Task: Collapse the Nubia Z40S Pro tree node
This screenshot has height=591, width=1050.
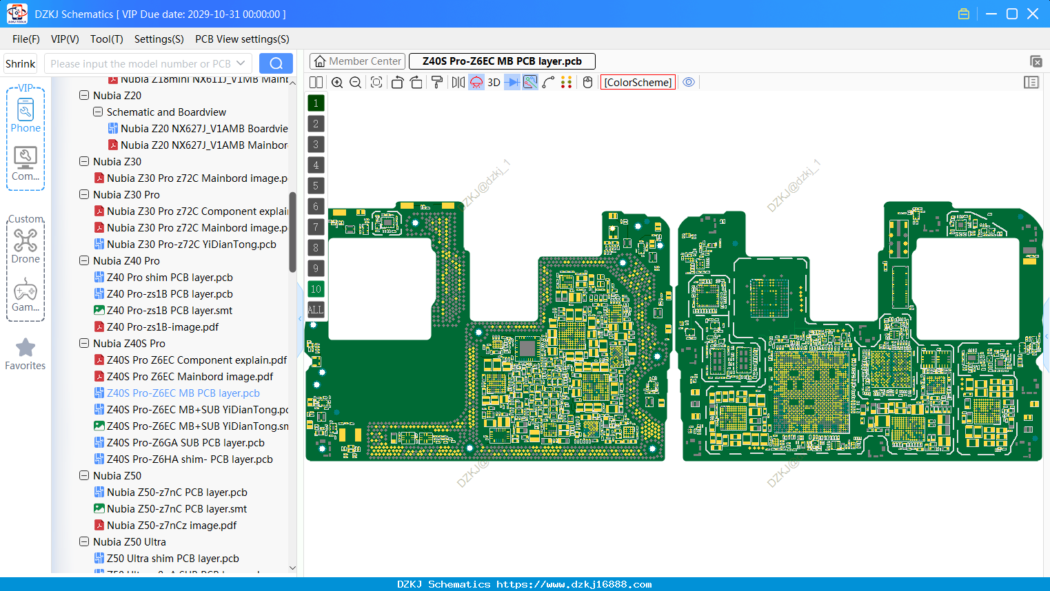Action: pyautogui.click(x=84, y=344)
